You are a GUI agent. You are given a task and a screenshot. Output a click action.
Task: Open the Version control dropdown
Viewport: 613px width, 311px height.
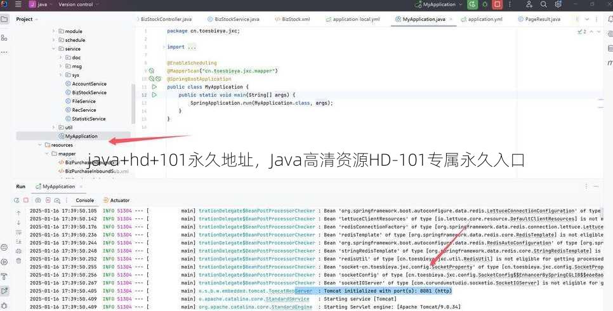click(78, 4)
